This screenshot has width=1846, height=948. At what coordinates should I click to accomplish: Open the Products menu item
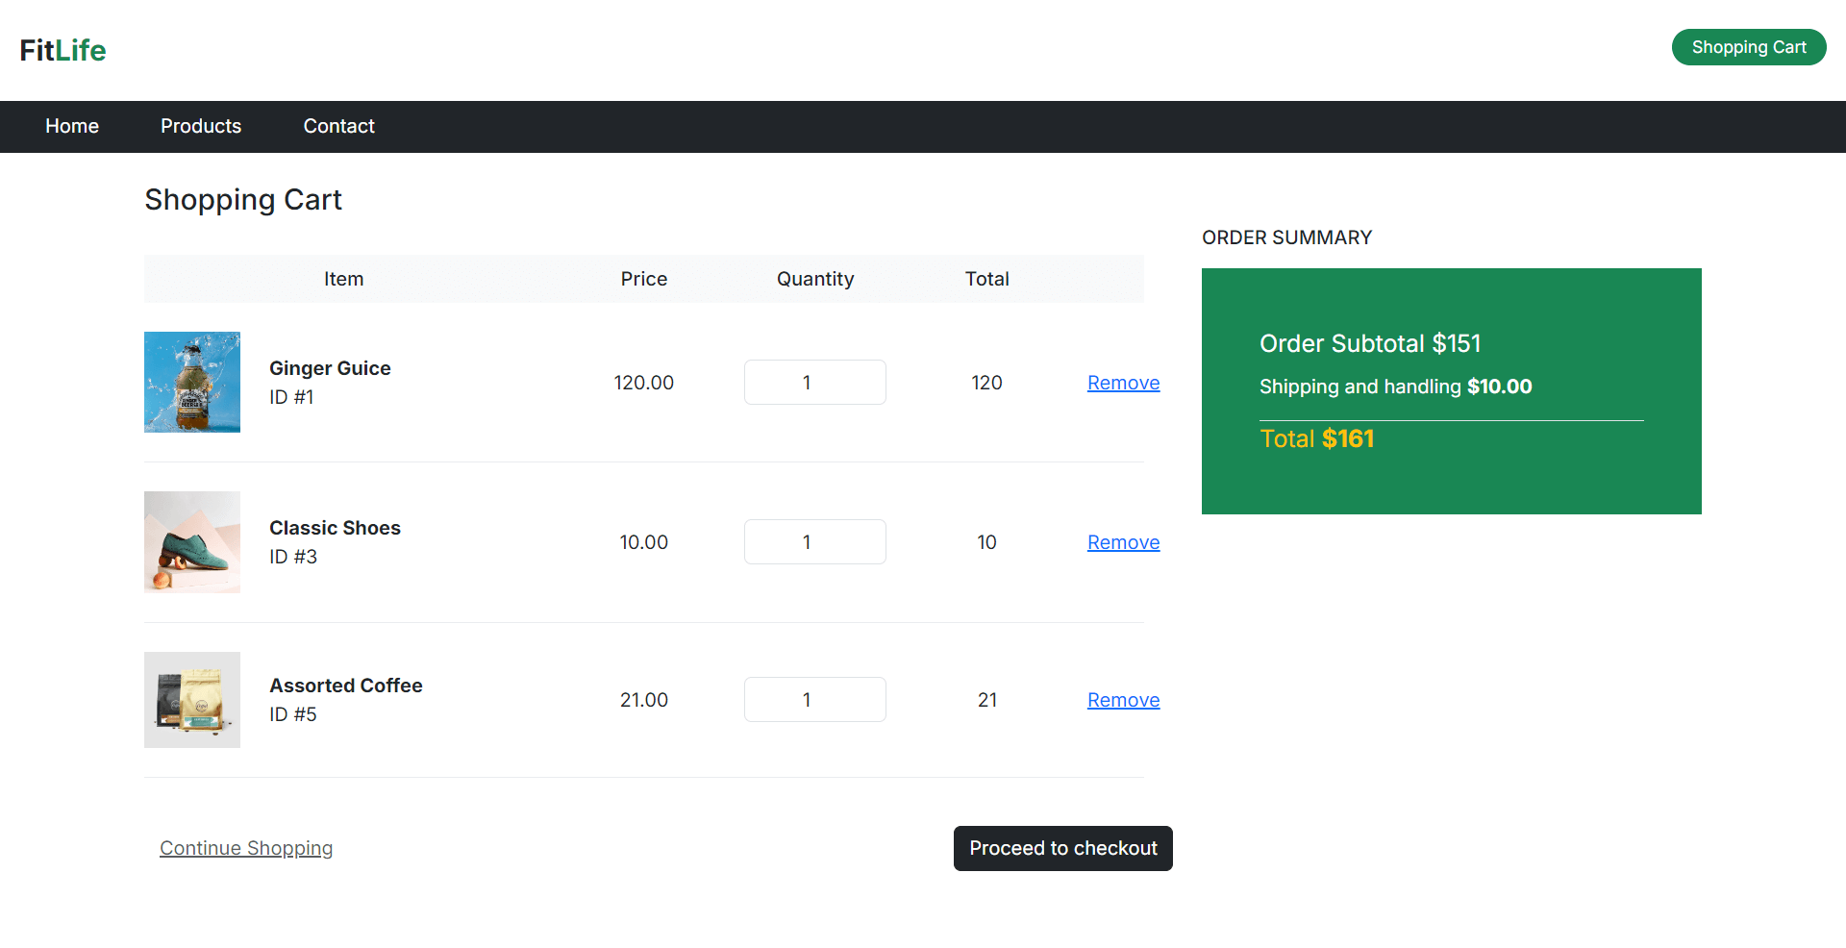point(201,126)
